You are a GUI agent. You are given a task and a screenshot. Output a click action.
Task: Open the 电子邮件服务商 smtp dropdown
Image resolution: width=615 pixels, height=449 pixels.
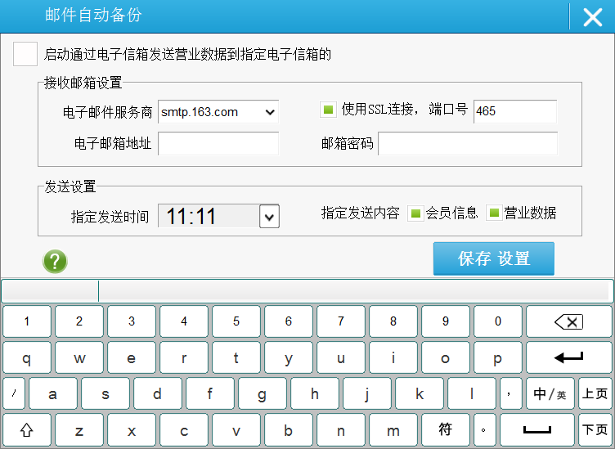point(270,112)
